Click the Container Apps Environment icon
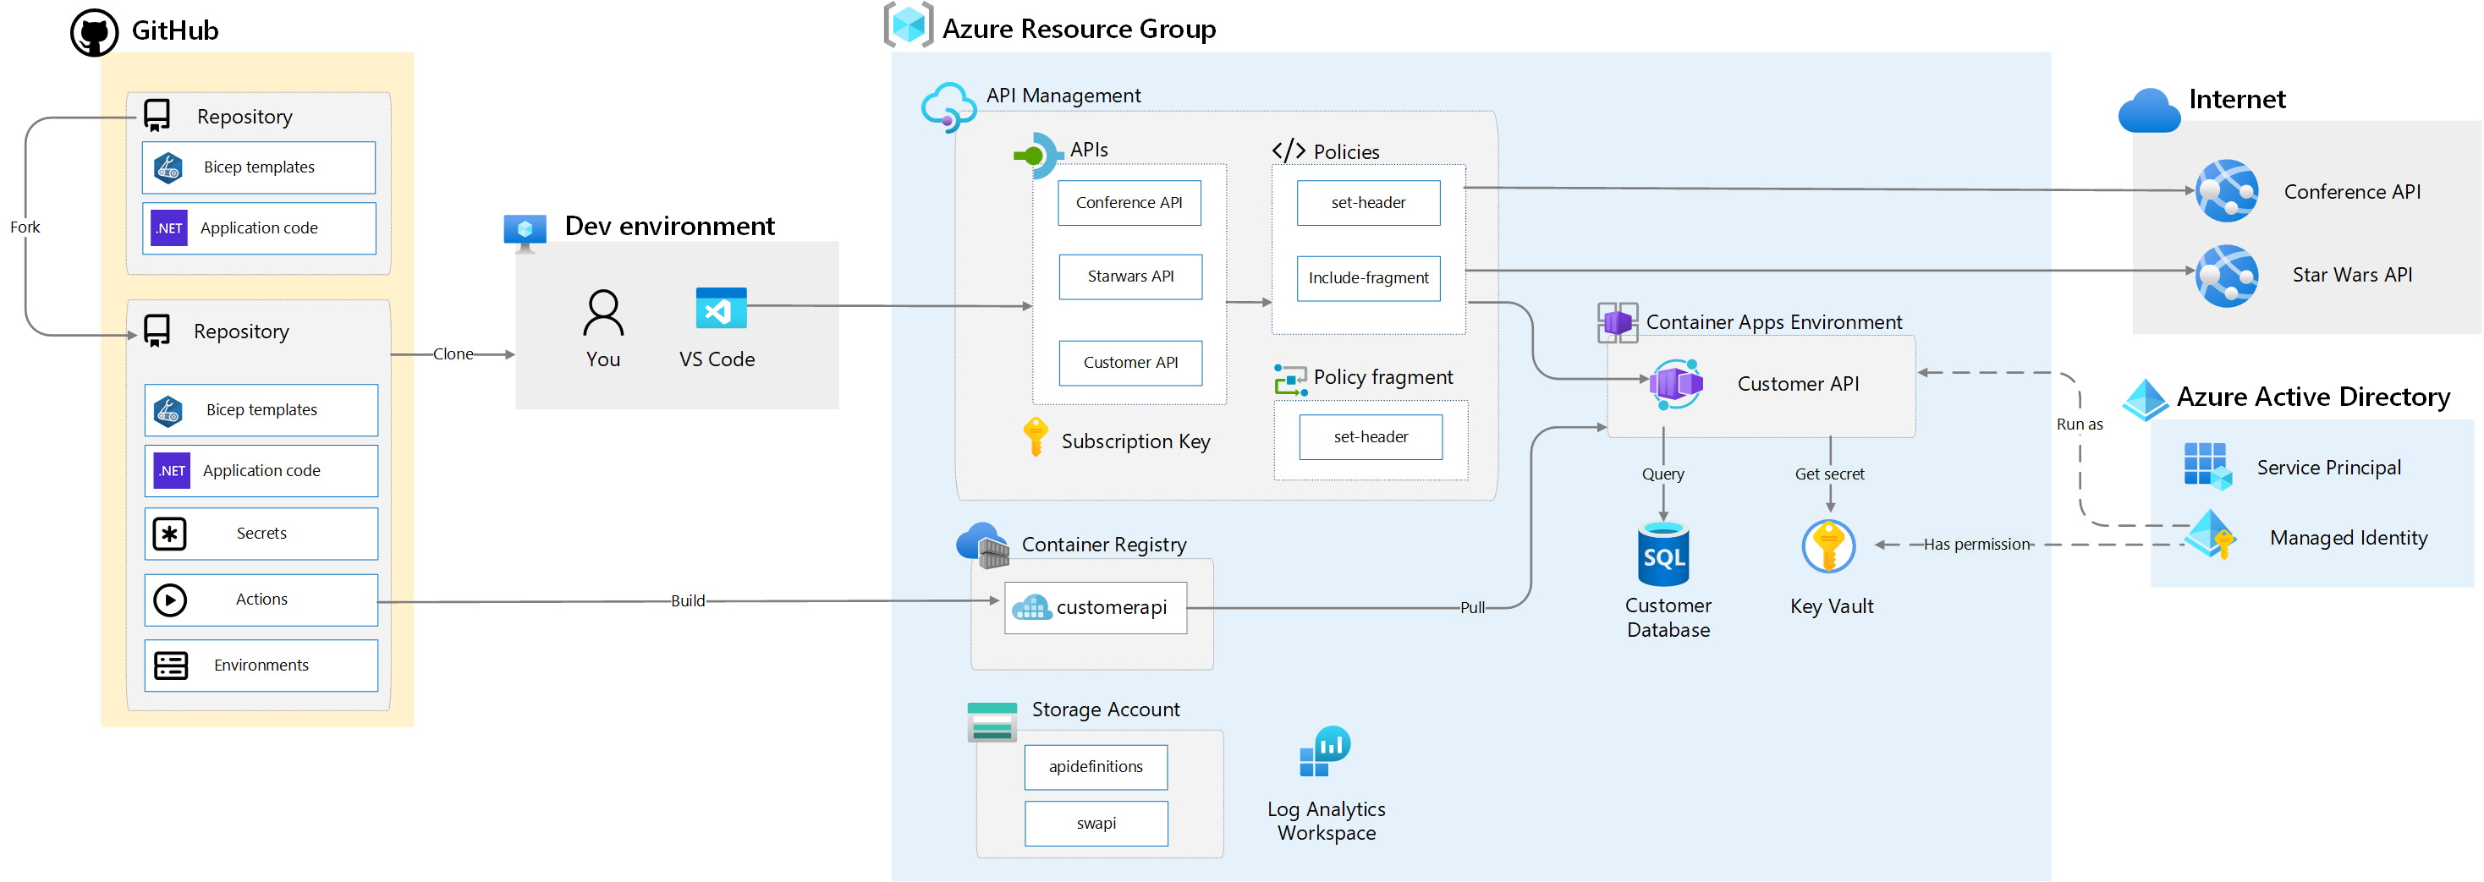2484x882 pixels. tap(1617, 323)
